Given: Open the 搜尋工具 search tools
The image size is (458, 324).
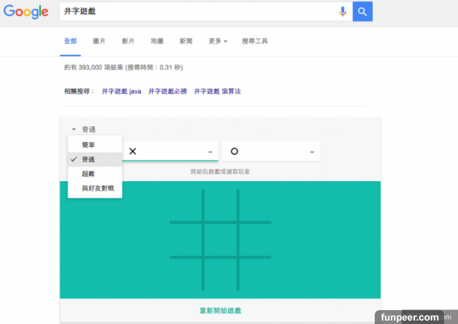Looking at the screenshot, I should click(x=253, y=42).
